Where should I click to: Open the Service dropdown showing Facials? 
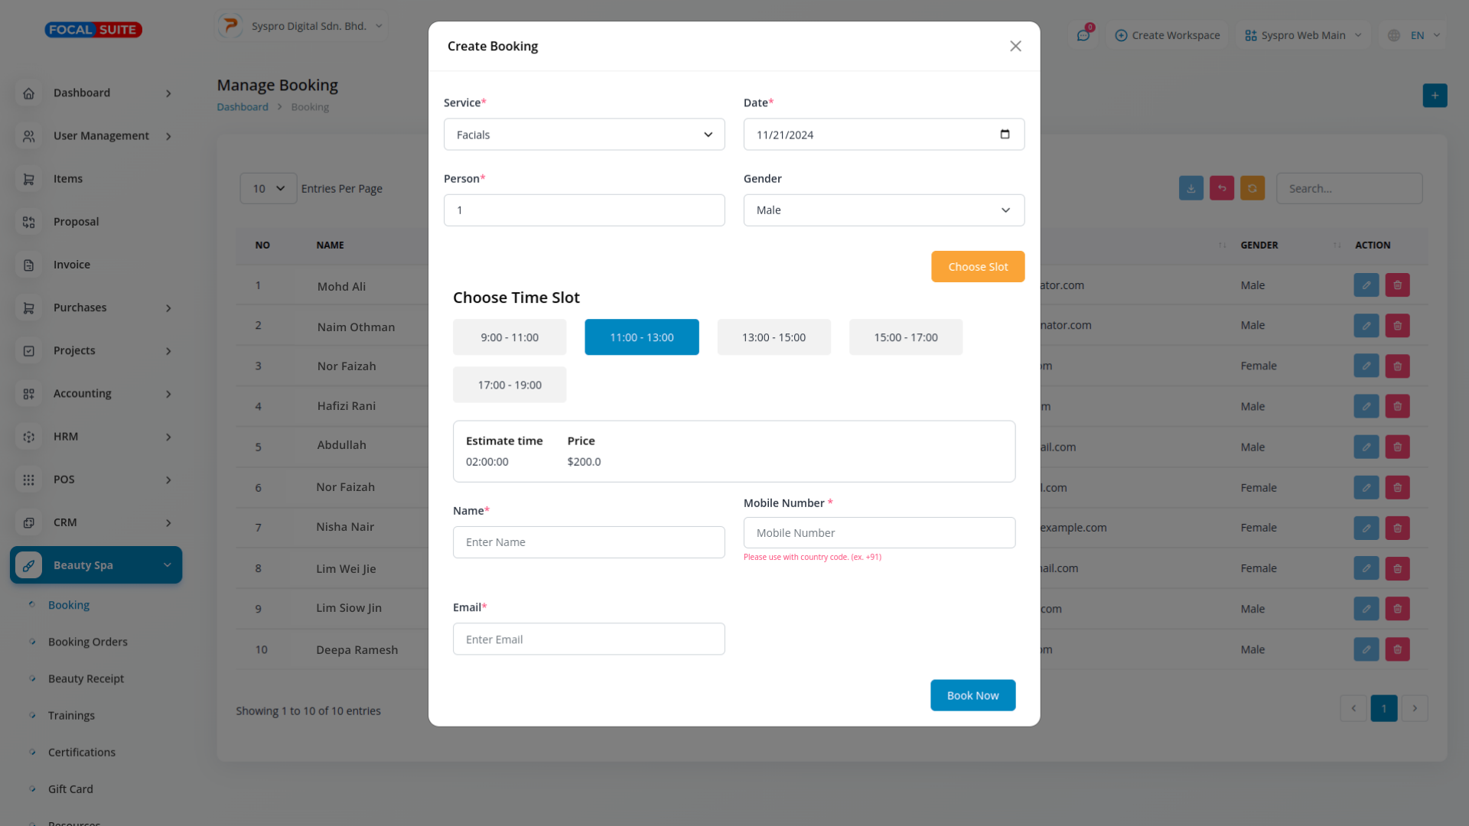[584, 135]
